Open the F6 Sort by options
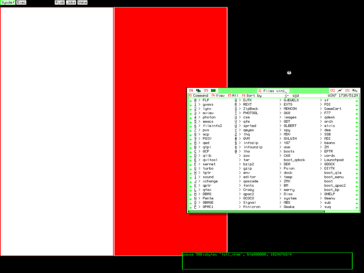Screen dimensions: 364x273 coord(252,96)
